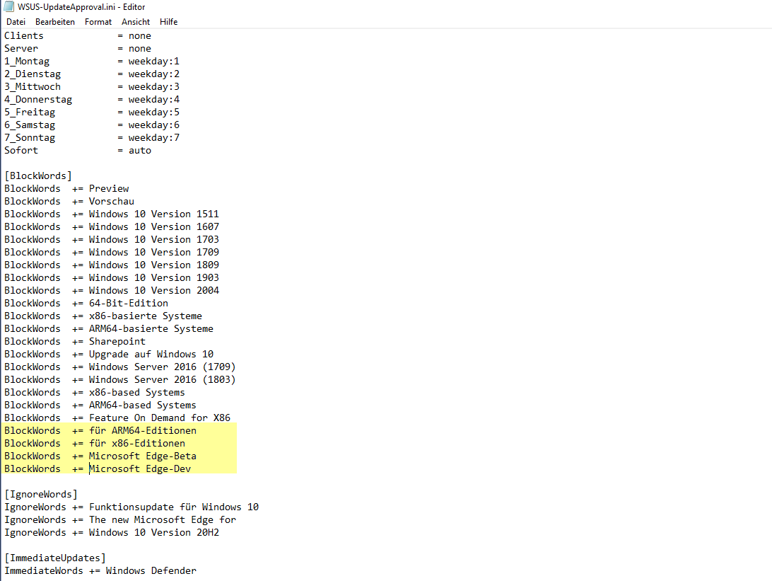Click the word 'Vorschau' in the BlockWords list
This screenshot has width=772, height=581.
click(111, 202)
